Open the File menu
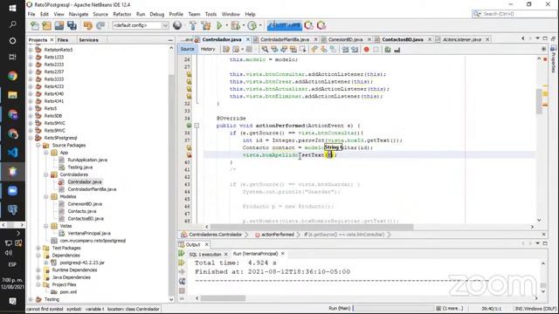Viewport: 559px width, 314px height. (31, 14)
